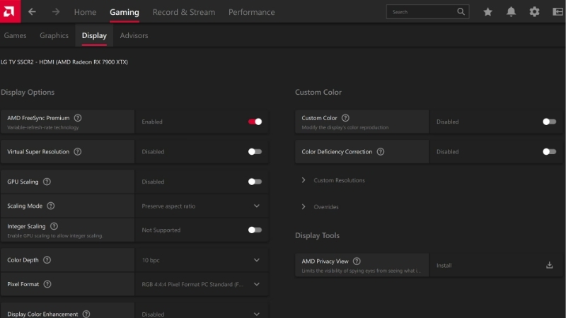Show help for Scaling Mode
This screenshot has height=318, width=566.
pyautogui.click(x=51, y=206)
